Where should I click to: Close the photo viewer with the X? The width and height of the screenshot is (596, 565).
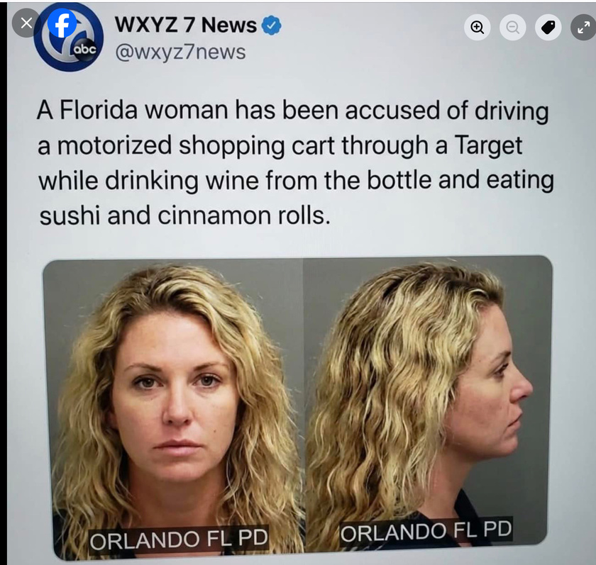point(26,23)
